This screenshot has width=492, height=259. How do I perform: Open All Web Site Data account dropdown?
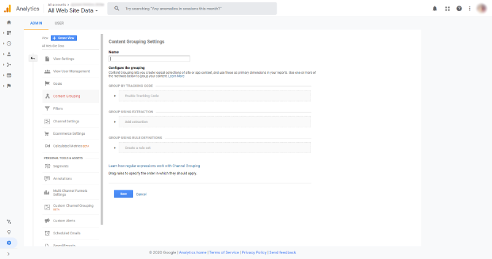(x=73, y=10)
